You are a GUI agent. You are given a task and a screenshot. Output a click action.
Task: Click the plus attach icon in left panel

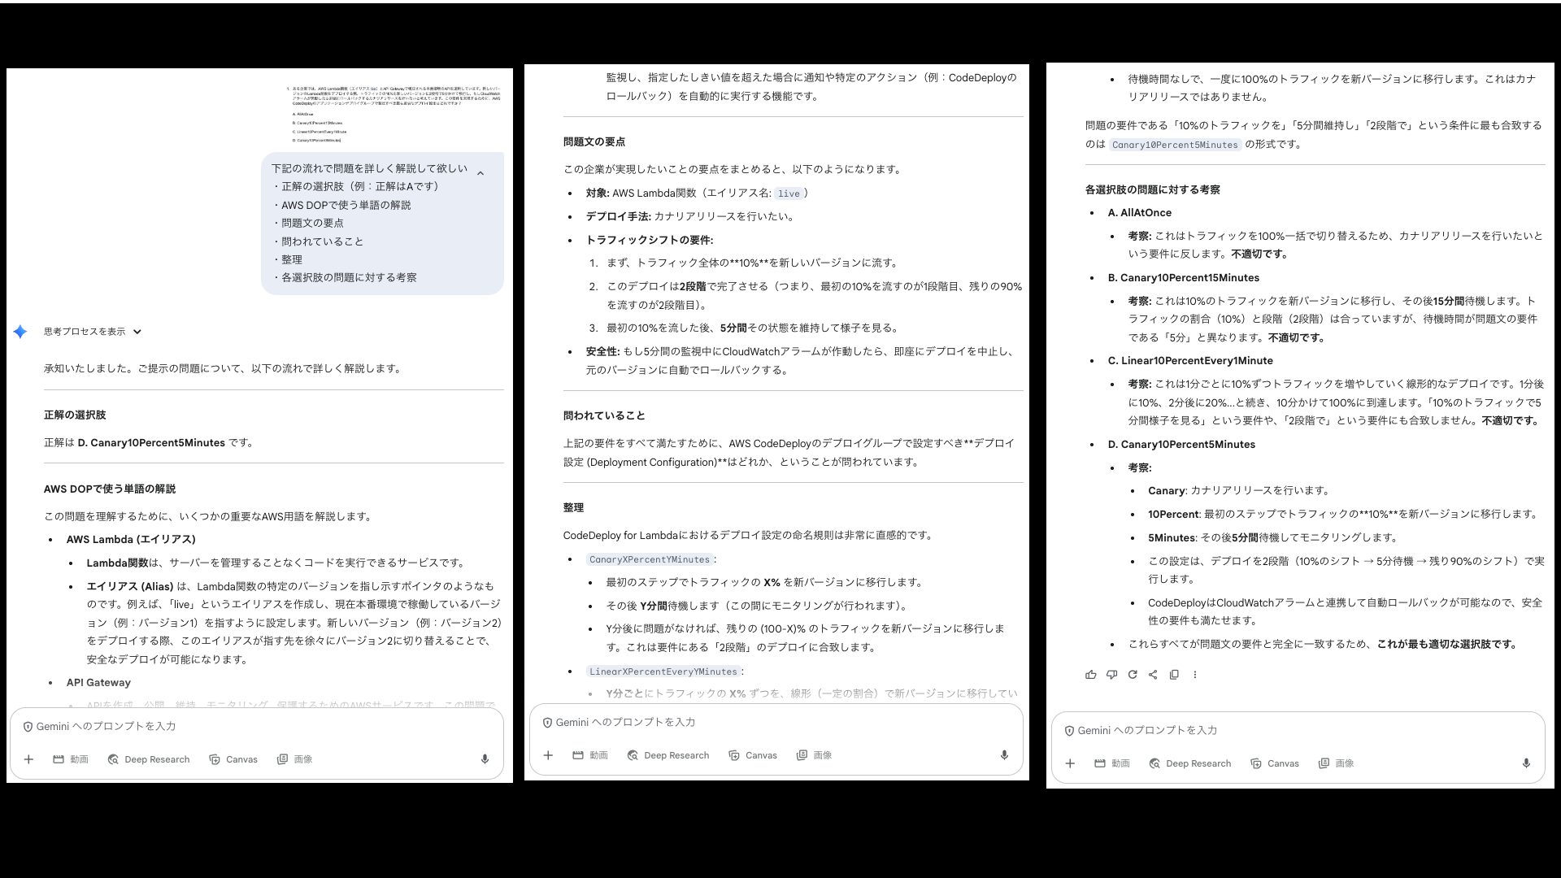click(28, 759)
